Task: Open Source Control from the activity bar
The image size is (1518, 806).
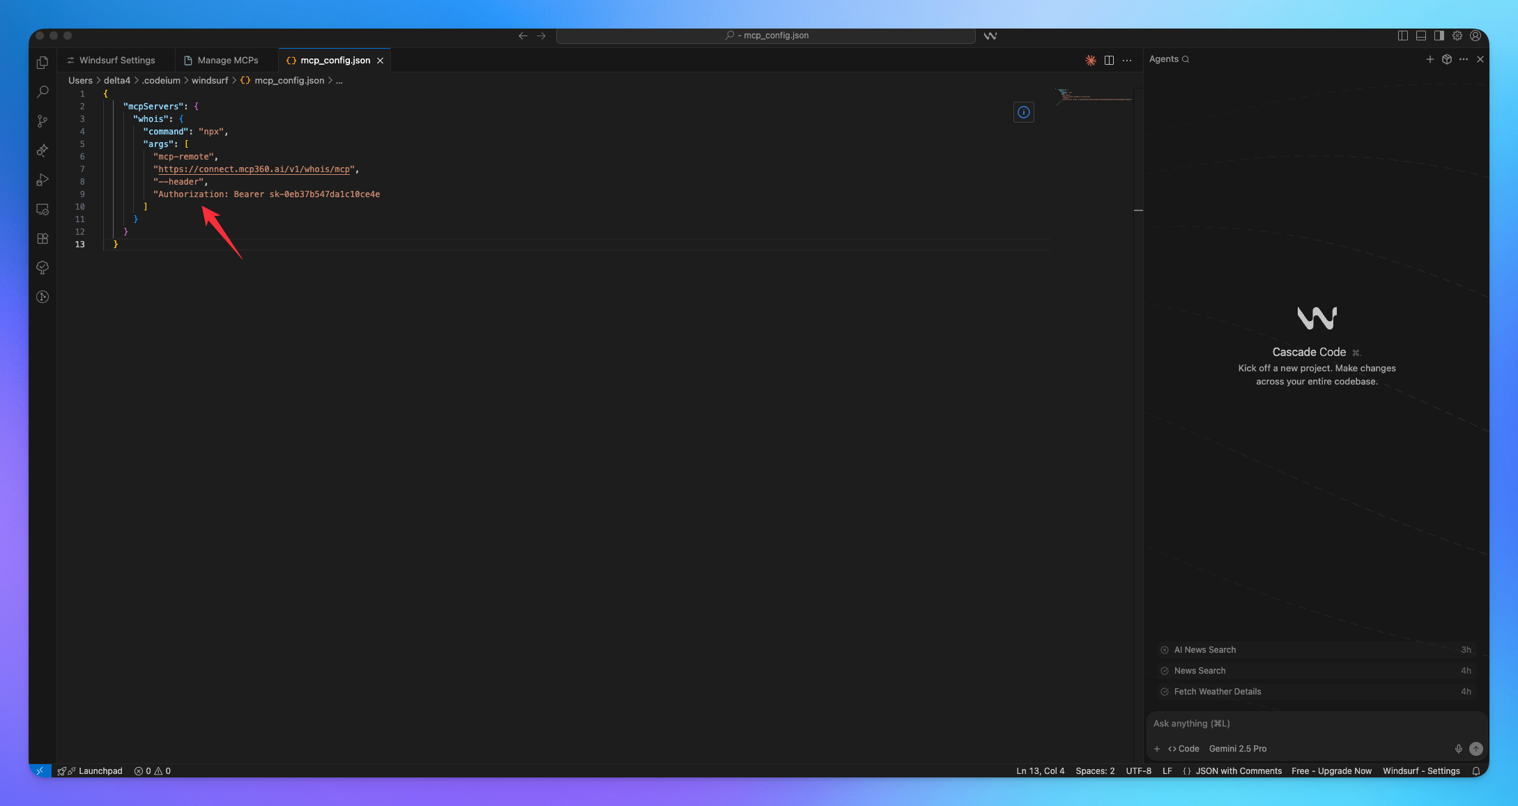Action: (x=42, y=121)
